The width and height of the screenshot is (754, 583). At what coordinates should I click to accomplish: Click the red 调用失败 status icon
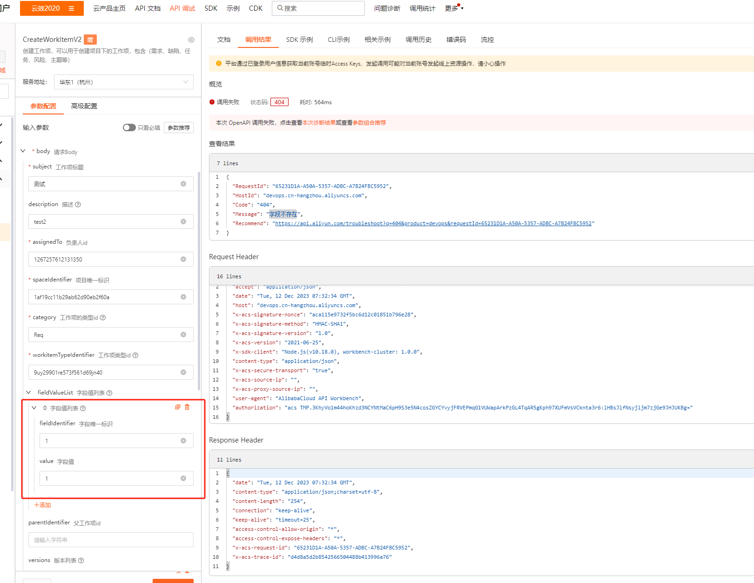click(x=212, y=102)
